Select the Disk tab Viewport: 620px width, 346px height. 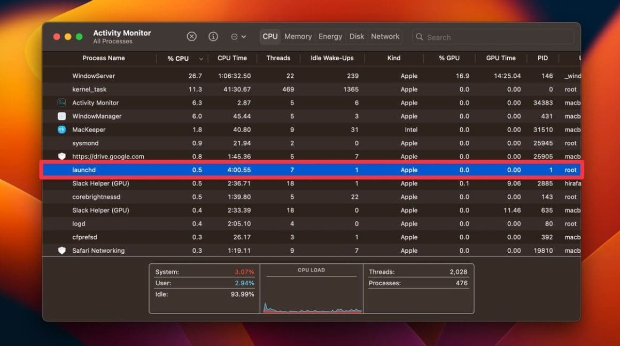click(356, 36)
